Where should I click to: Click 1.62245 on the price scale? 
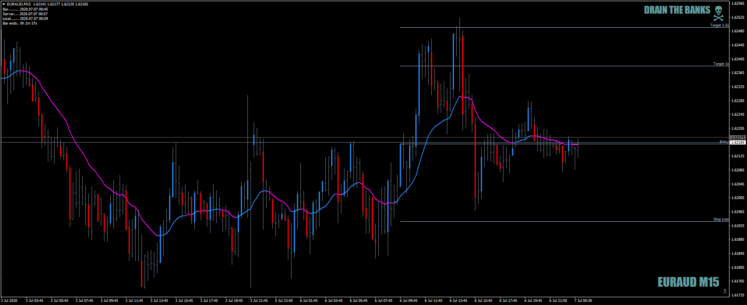point(738,115)
